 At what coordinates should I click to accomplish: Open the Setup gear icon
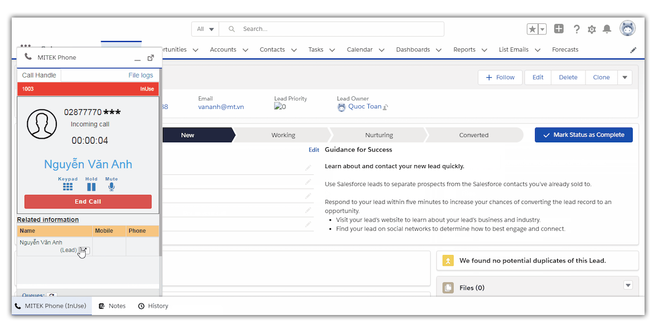(x=591, y=29)
